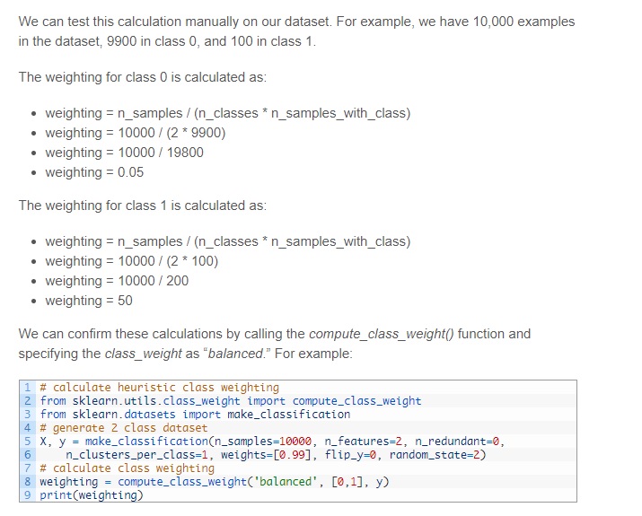642x516 pixels.
Task: Click the italic 'class_weight' word in the paragraph
Action: pyautogui.click(x=144, y=354)
